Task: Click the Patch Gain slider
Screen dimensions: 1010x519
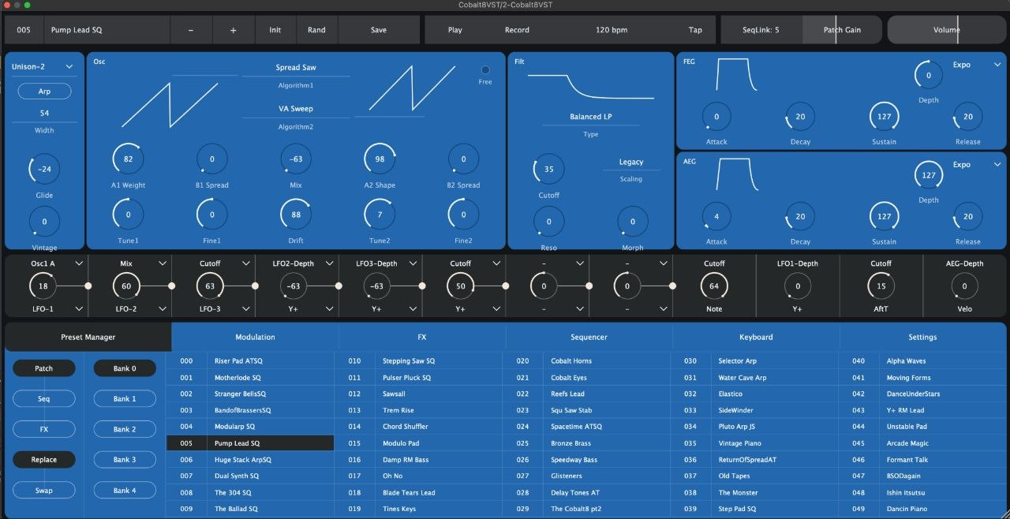Action: coord(842,30)
